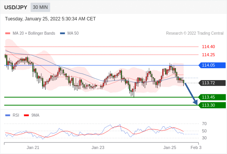227x154 pixels.
Task: Click the blue MA 50 legend swatch
Action: point(62,33)
